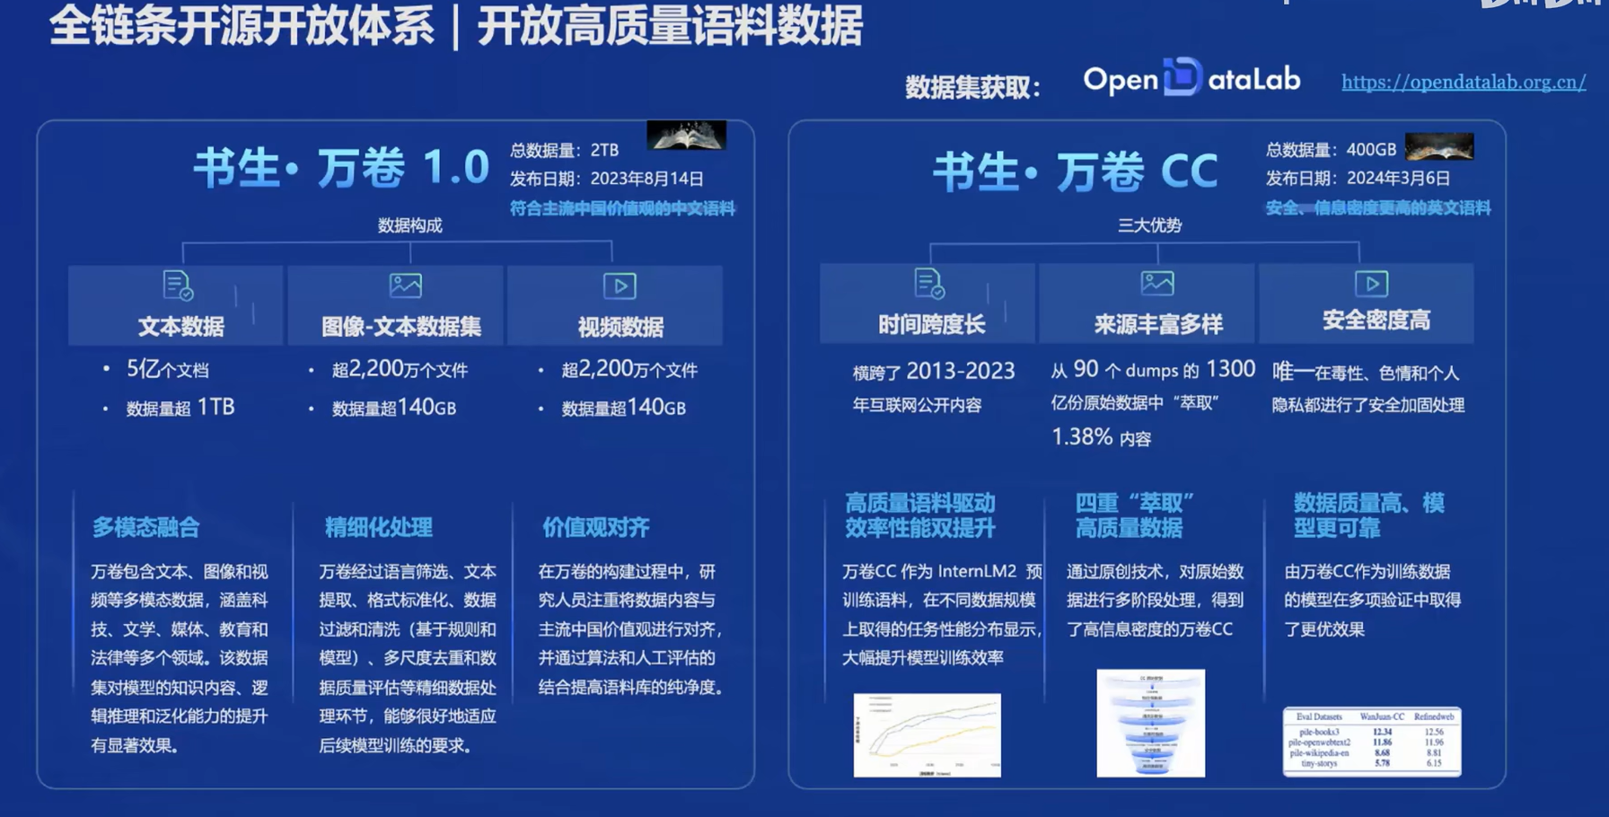Viewport: 1609px width, 817px height.
Task: Select the 文本数据 box
Action: pos(176,305)
